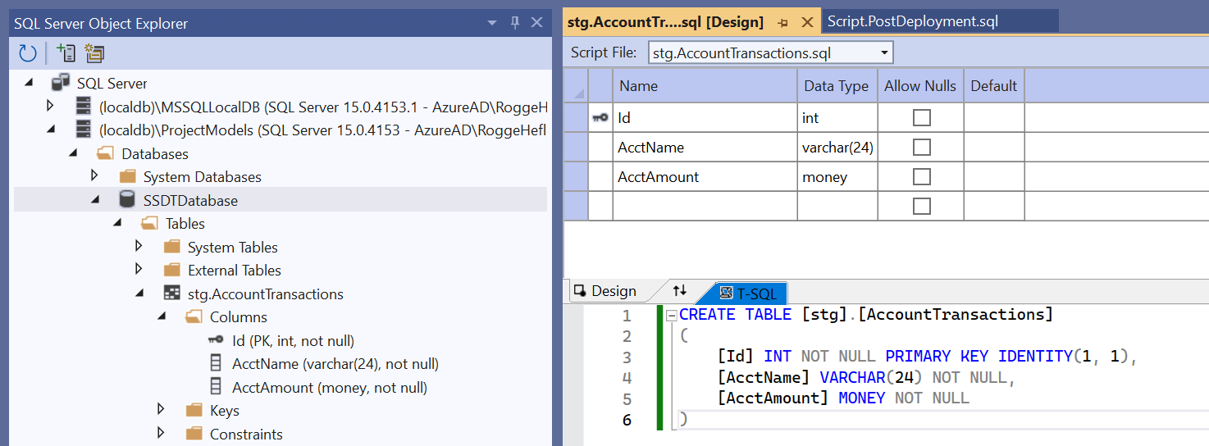
Task: Expand the System Databases folder
Action: click(94, 176)
